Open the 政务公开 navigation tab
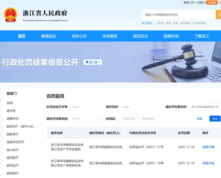Image resolution: width=221 pixels, height=178 pixels. (79, 36)
